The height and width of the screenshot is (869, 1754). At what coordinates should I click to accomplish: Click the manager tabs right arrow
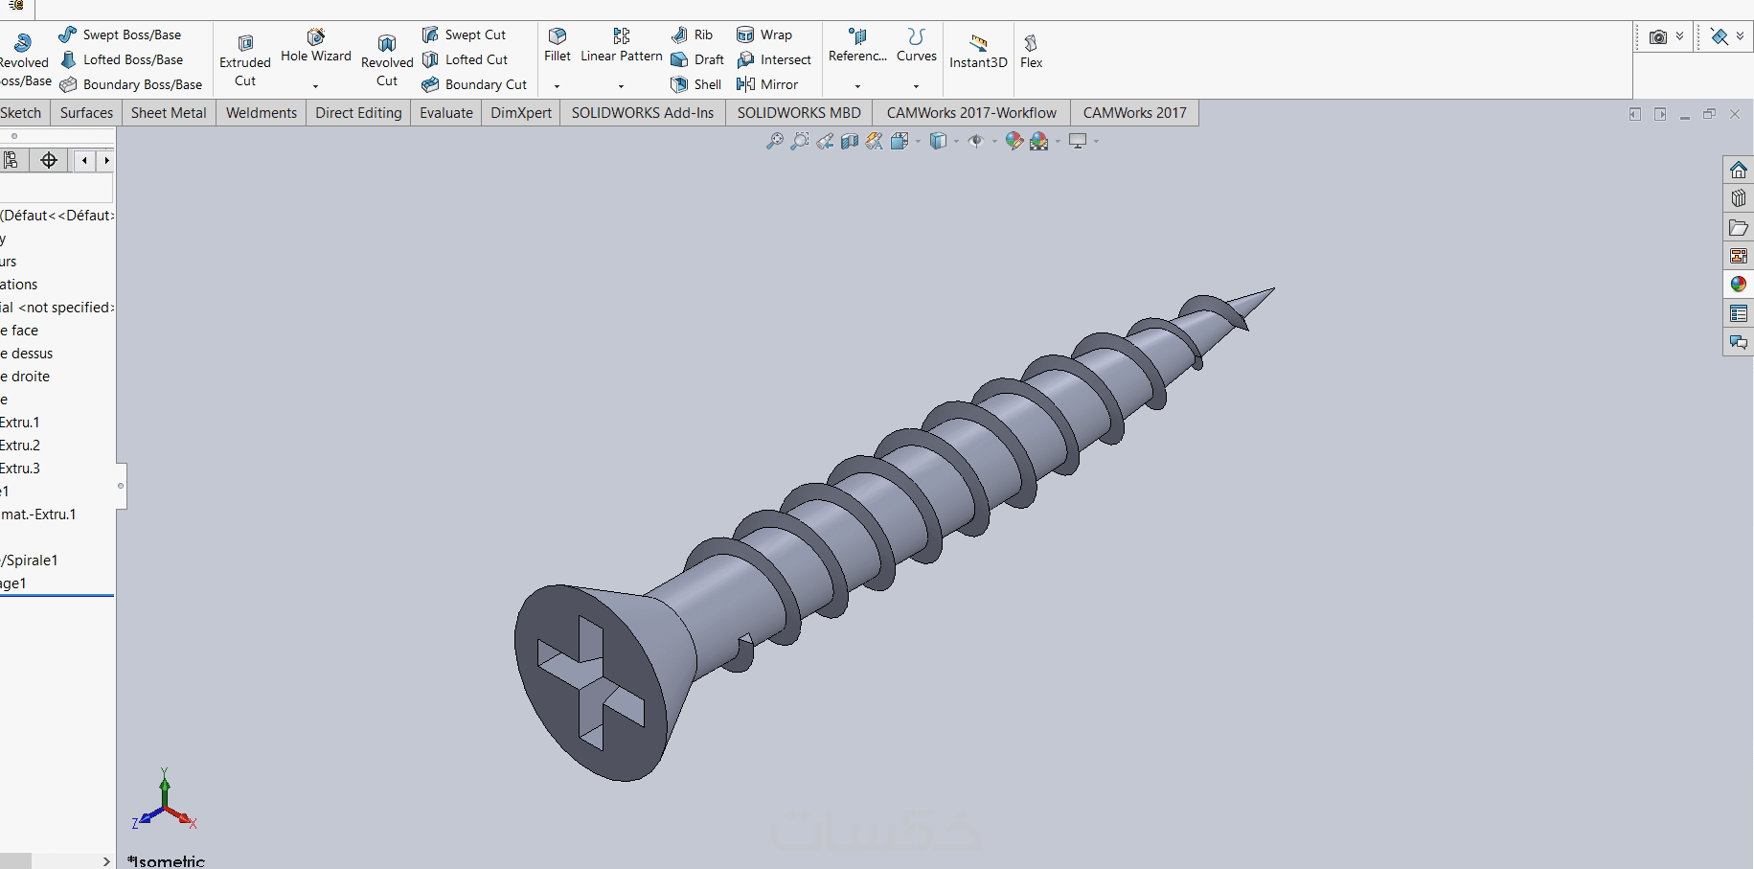tap(106, 160)
